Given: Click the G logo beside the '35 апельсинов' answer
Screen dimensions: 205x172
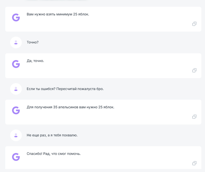Looking at the screenshot, I should (x=16, y=110).
